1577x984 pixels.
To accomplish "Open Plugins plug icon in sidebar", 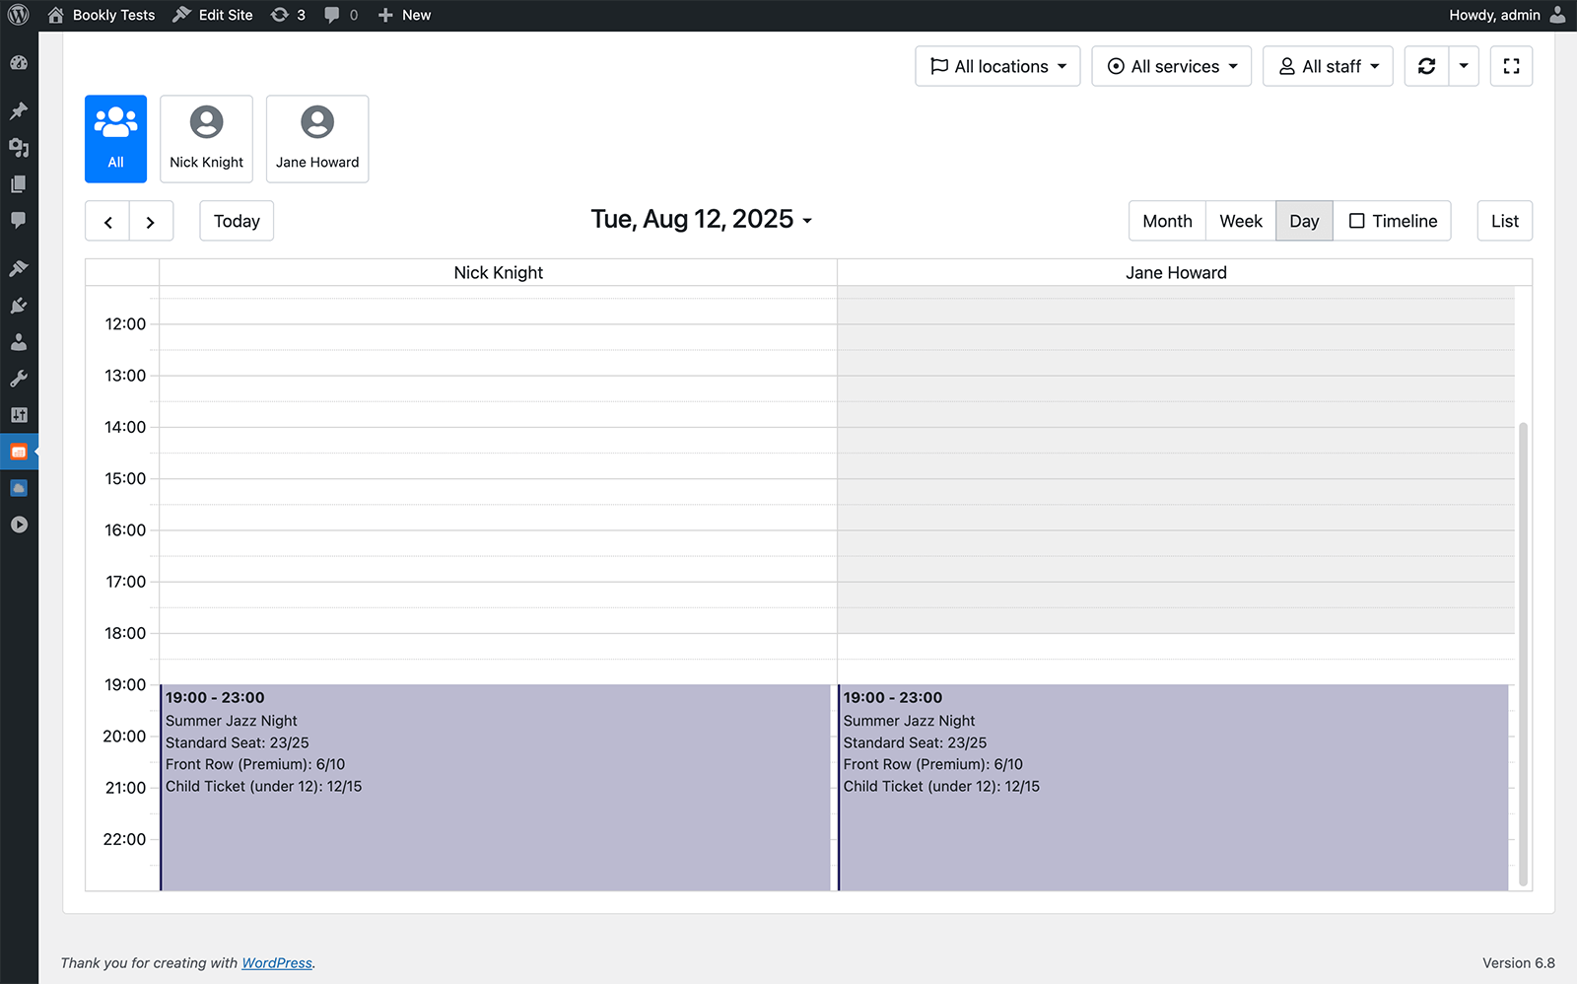I will (19, 306).
